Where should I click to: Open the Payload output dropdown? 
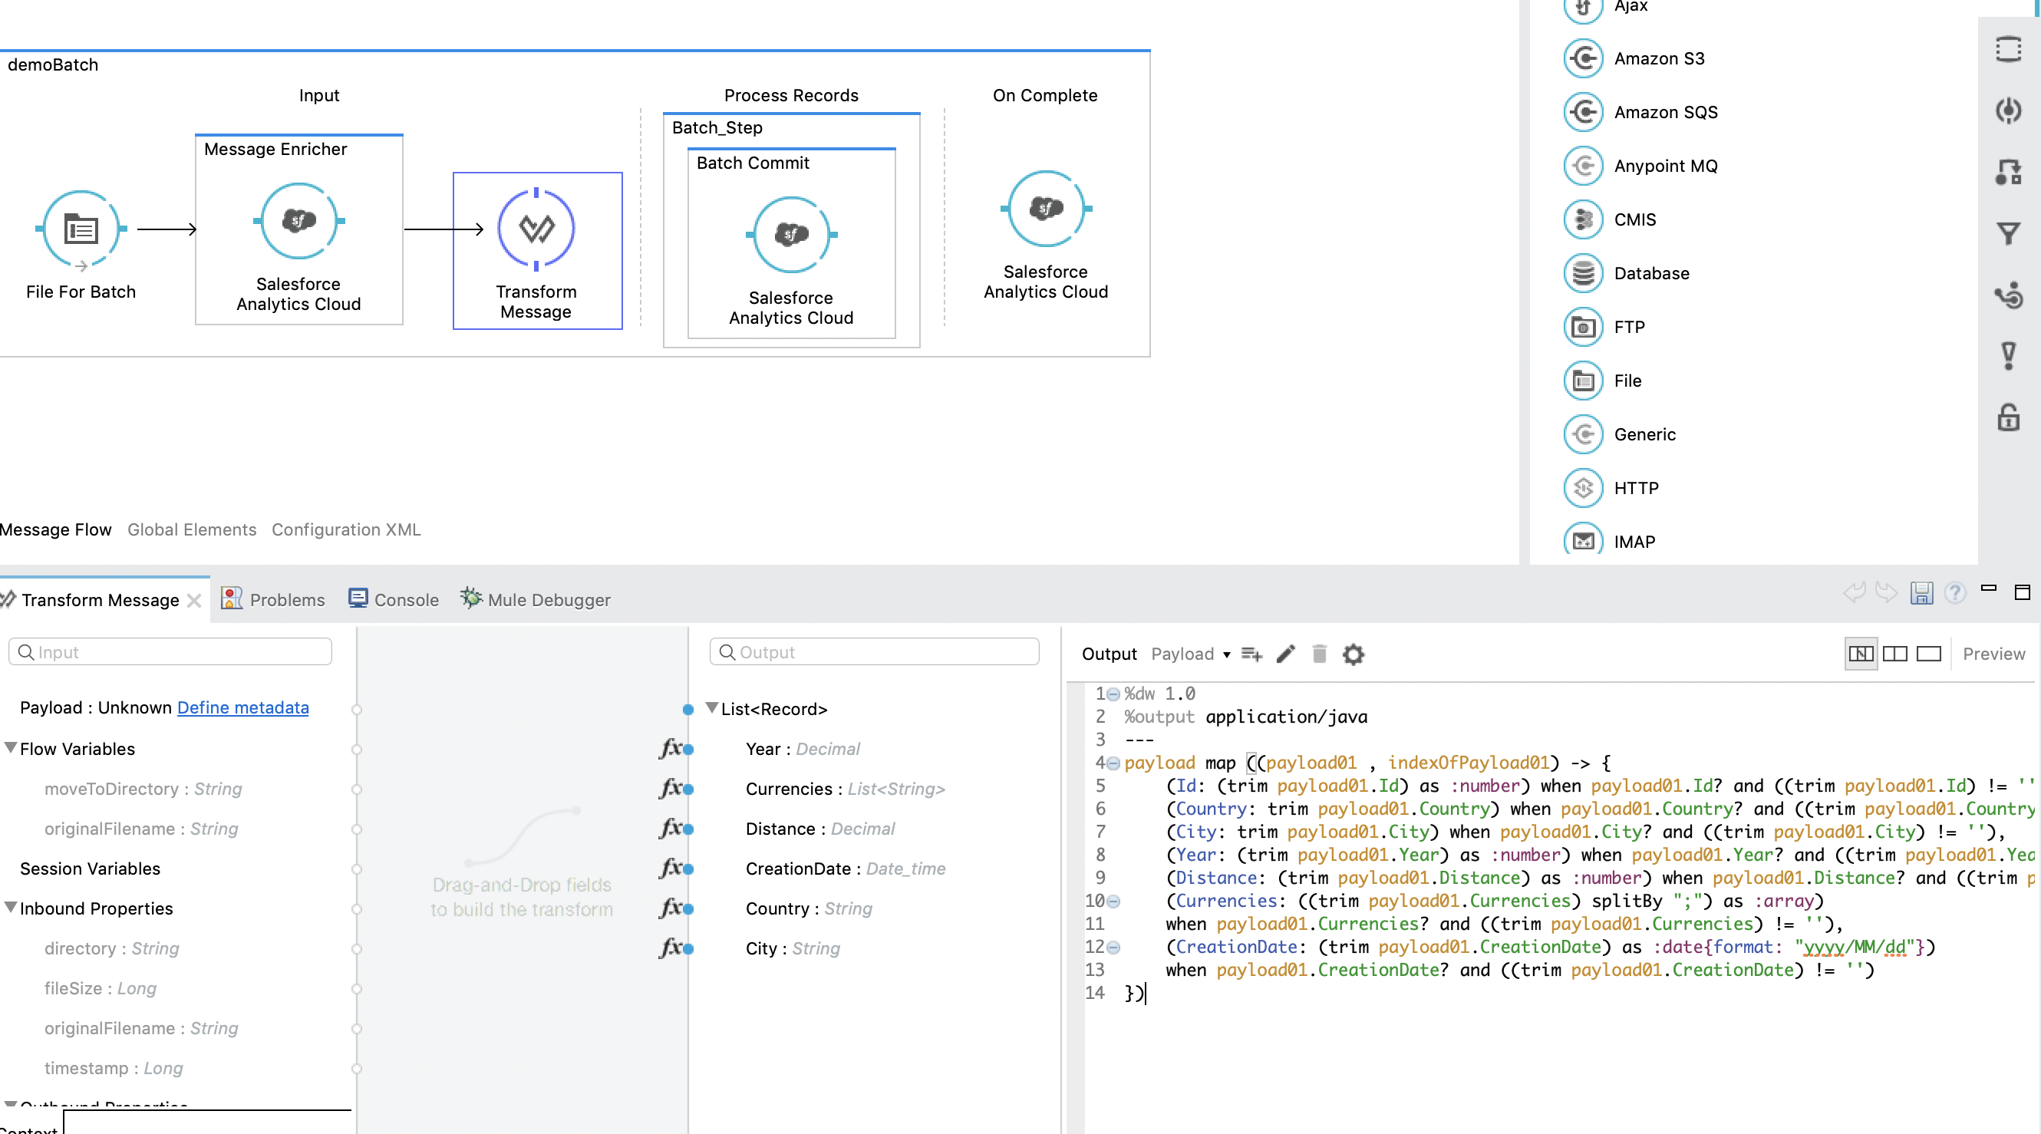coord(1190,654)
